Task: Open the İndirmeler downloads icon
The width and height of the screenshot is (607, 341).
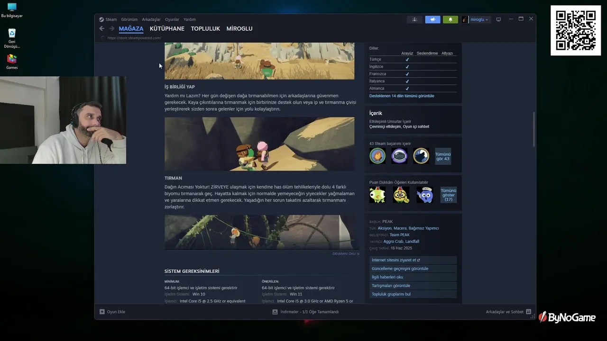Action: (x=275, y=312)
